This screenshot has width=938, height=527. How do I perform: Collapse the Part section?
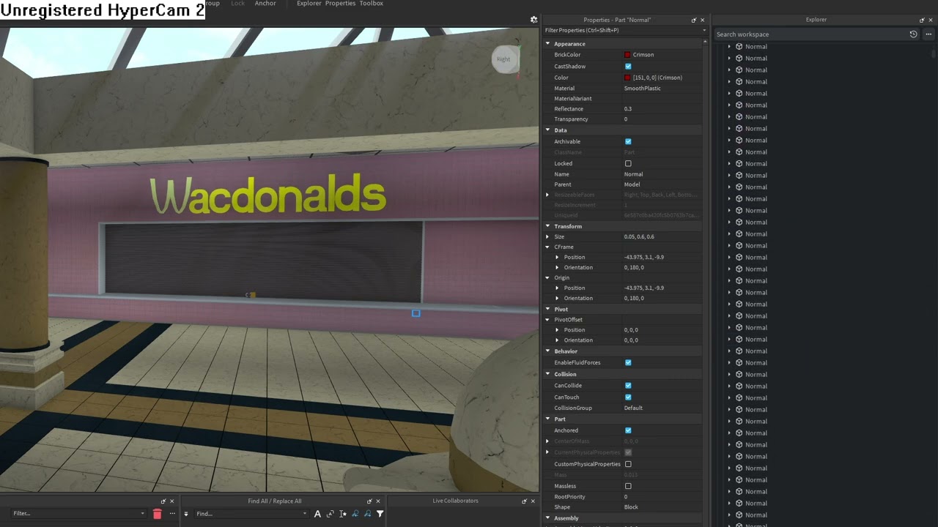tap(547, 419)
